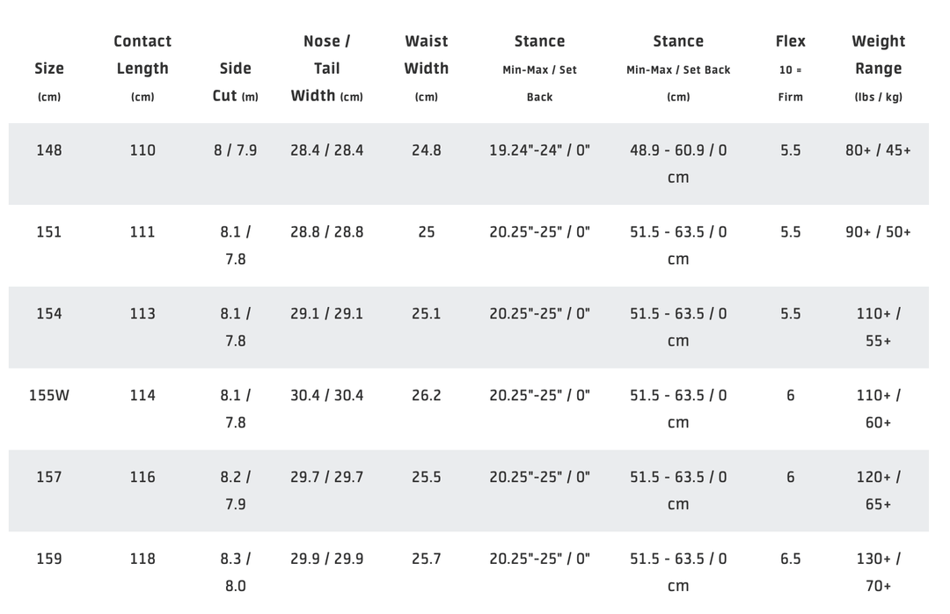Click the 30.4 / 30.4 nose/tail width cell
The width and height of the screenshot is (950, 614).
tap(326, 396)
